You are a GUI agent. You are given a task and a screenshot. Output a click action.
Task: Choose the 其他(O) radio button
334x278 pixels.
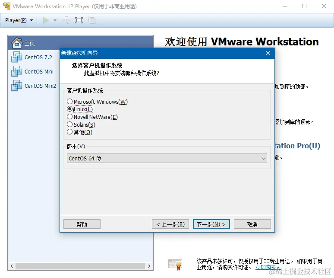click(69, 132)
